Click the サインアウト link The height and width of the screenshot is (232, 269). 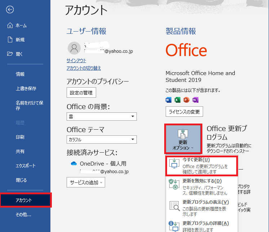[x=76, y=61]
